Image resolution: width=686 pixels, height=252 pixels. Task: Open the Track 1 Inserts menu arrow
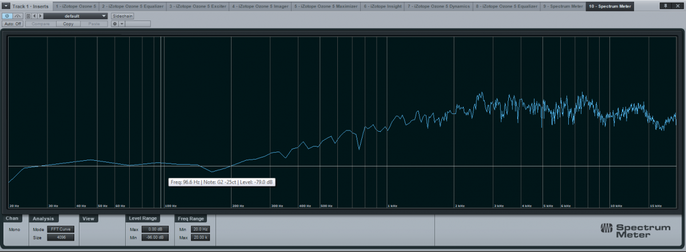[x=5, y=6]
